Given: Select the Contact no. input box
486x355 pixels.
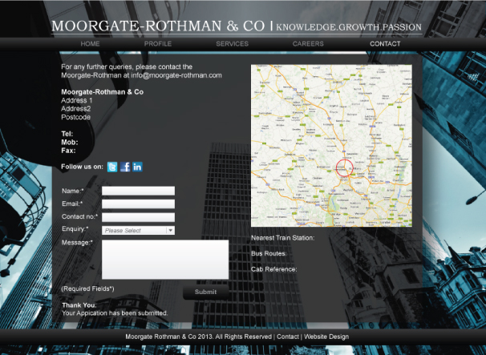Looking at the screenshot, I should pos(138,217).
